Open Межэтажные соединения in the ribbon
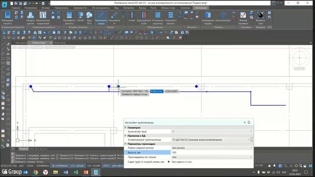315x177 pixels. coord(43,18)
